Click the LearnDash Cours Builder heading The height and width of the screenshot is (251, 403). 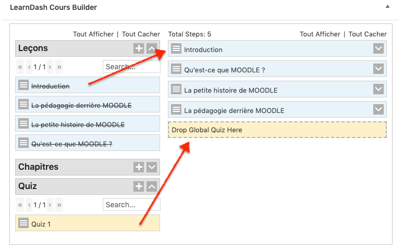tap(54, 7)
